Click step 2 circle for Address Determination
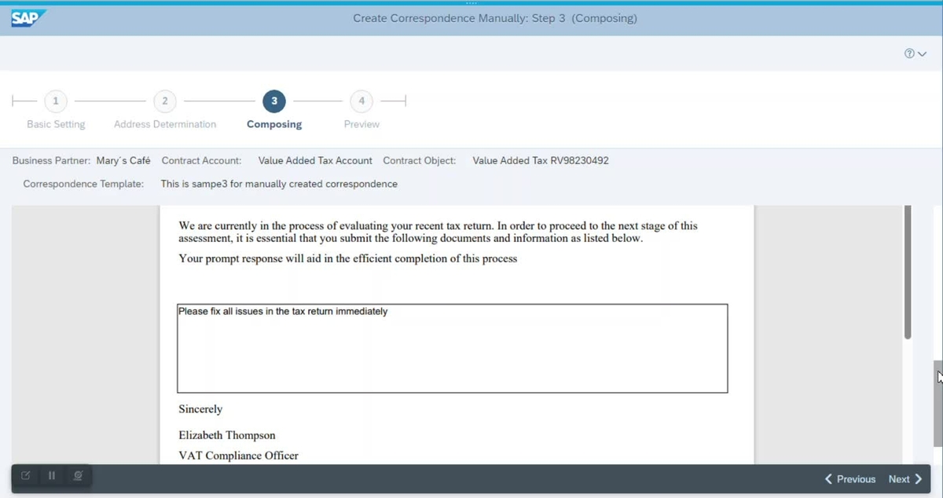The image size is (943, 498). (x=164, y=101)
